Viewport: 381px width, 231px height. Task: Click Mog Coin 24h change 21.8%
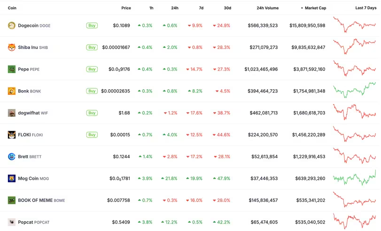tap(169, 178)
